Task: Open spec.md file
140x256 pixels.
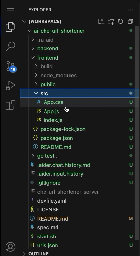Action: [x=48, y=228]
